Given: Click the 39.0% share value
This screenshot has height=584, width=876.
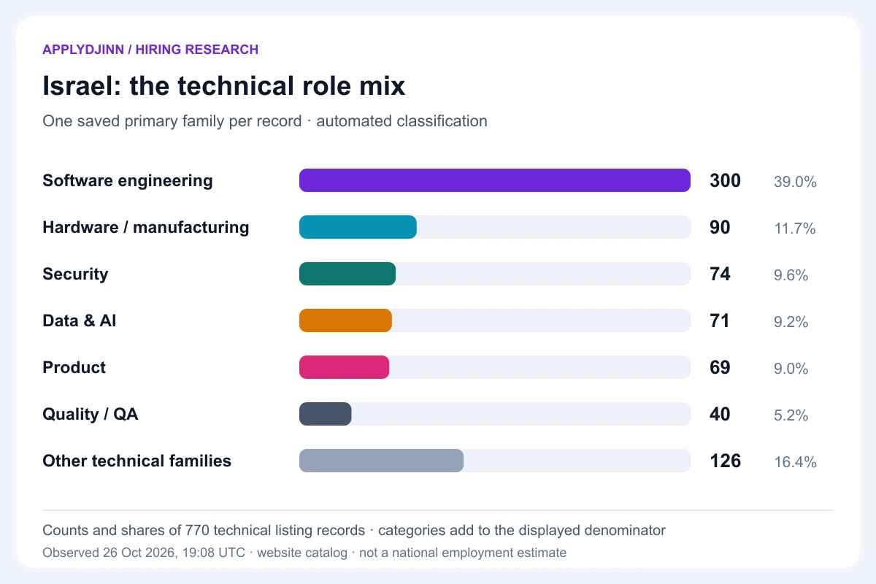Looking at the screenshot, I should [x=795, y=182].
